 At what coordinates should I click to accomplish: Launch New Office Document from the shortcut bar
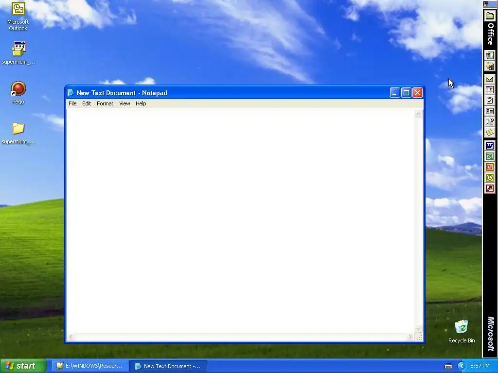coord(490,55)
